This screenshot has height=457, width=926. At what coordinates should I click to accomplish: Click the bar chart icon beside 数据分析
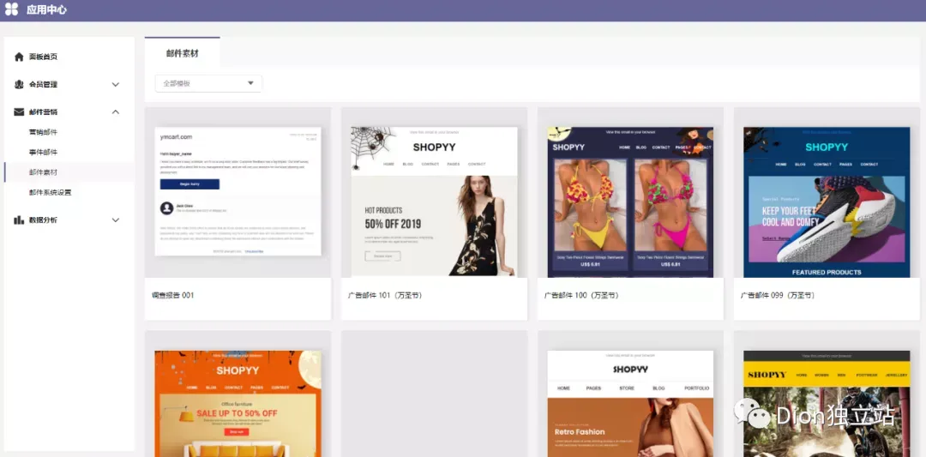[19, 219]
